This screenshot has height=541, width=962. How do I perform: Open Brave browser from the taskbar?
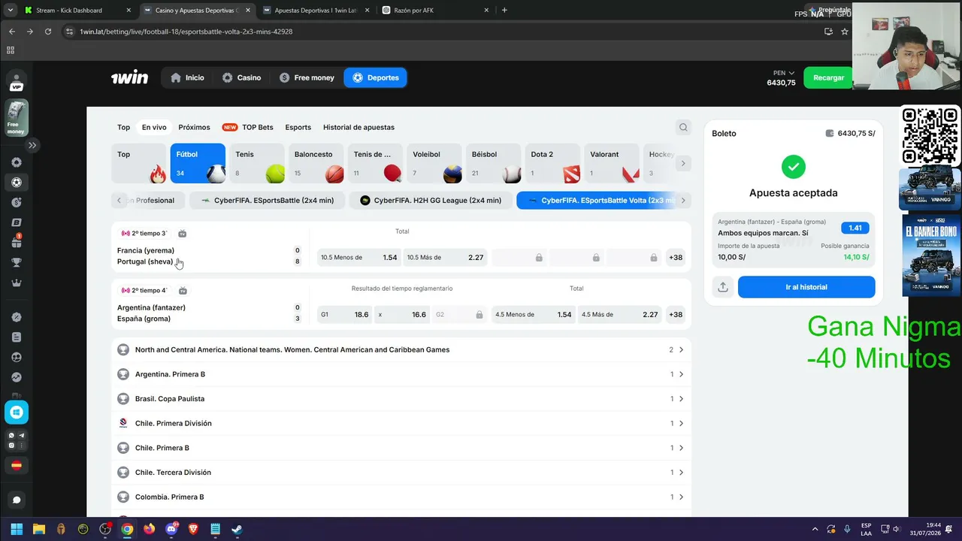pyautogui.click(x=193, y=529)
